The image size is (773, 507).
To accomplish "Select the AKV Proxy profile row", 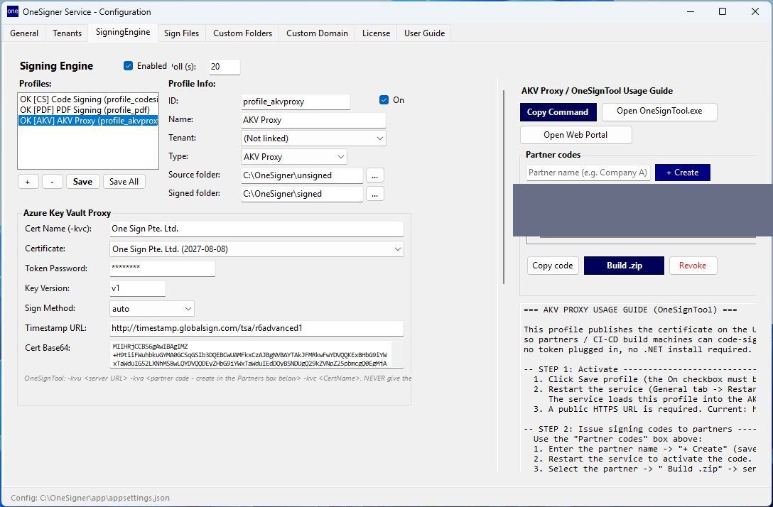I will [x=88, y=121].
